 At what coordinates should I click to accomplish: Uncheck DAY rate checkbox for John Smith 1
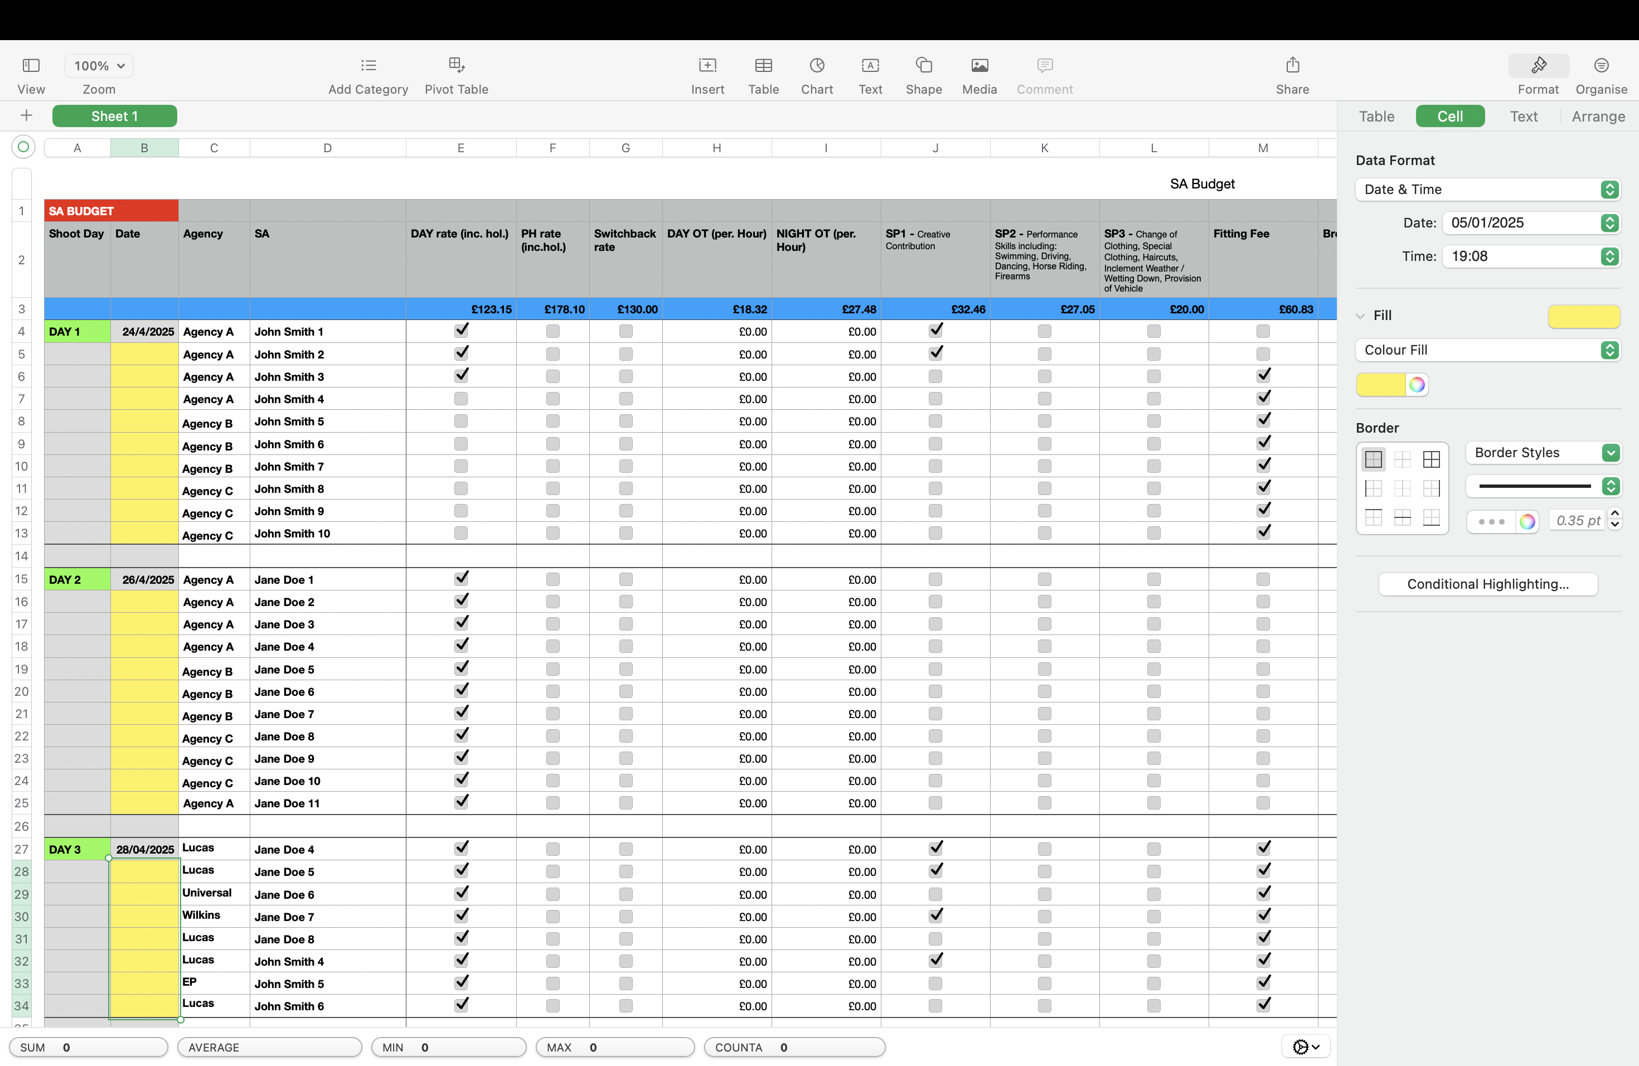click(460, 331)
